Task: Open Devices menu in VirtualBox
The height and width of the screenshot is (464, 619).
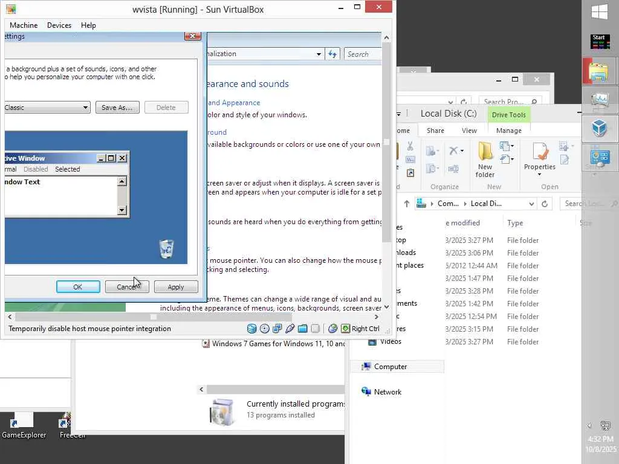Action: [59, 25]
